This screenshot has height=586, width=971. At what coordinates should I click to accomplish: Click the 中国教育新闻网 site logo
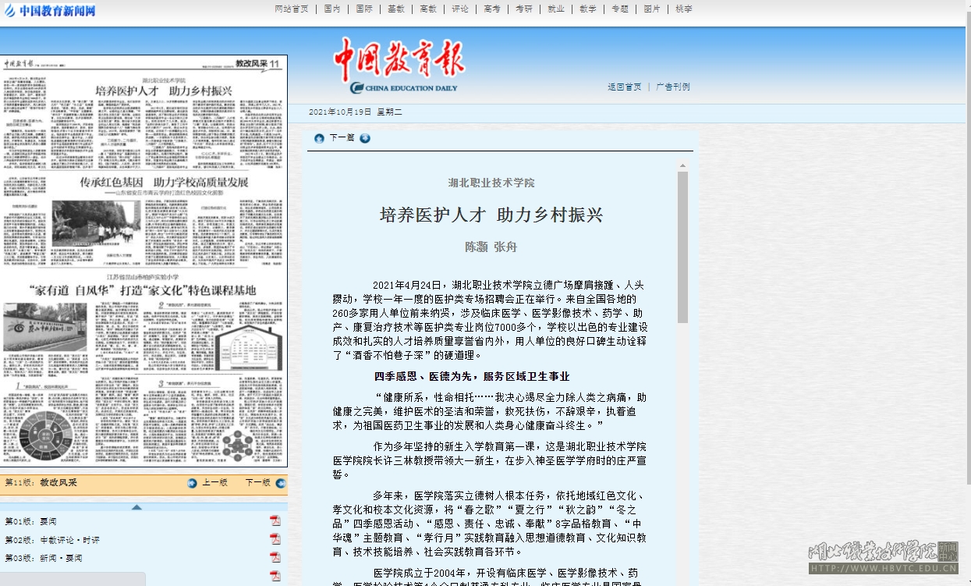pyautogui.click(x=50, y=10)
